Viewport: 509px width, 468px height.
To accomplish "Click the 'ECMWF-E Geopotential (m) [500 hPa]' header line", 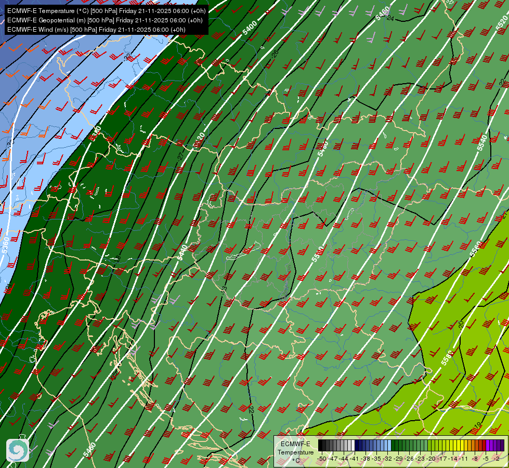I will (x=105, y=20).
